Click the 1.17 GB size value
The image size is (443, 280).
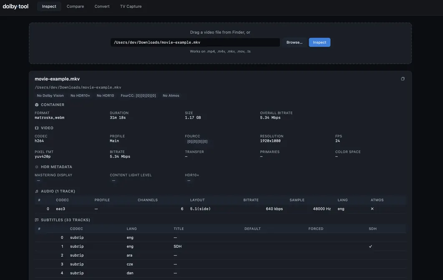[193, 118]
